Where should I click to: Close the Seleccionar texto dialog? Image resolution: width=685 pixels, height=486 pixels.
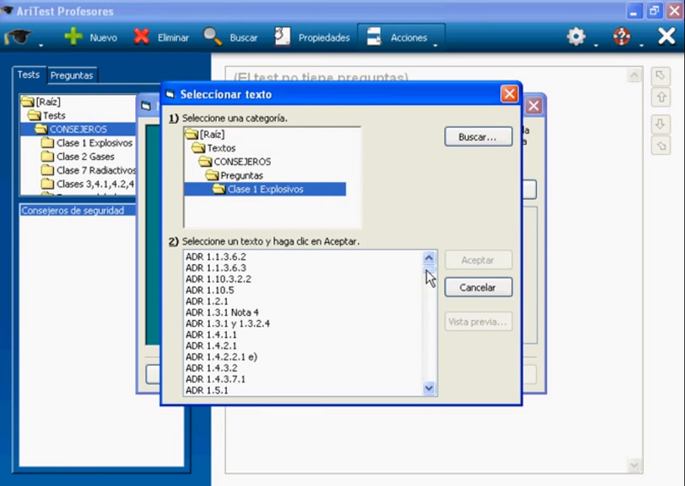(x=509, y=93)
